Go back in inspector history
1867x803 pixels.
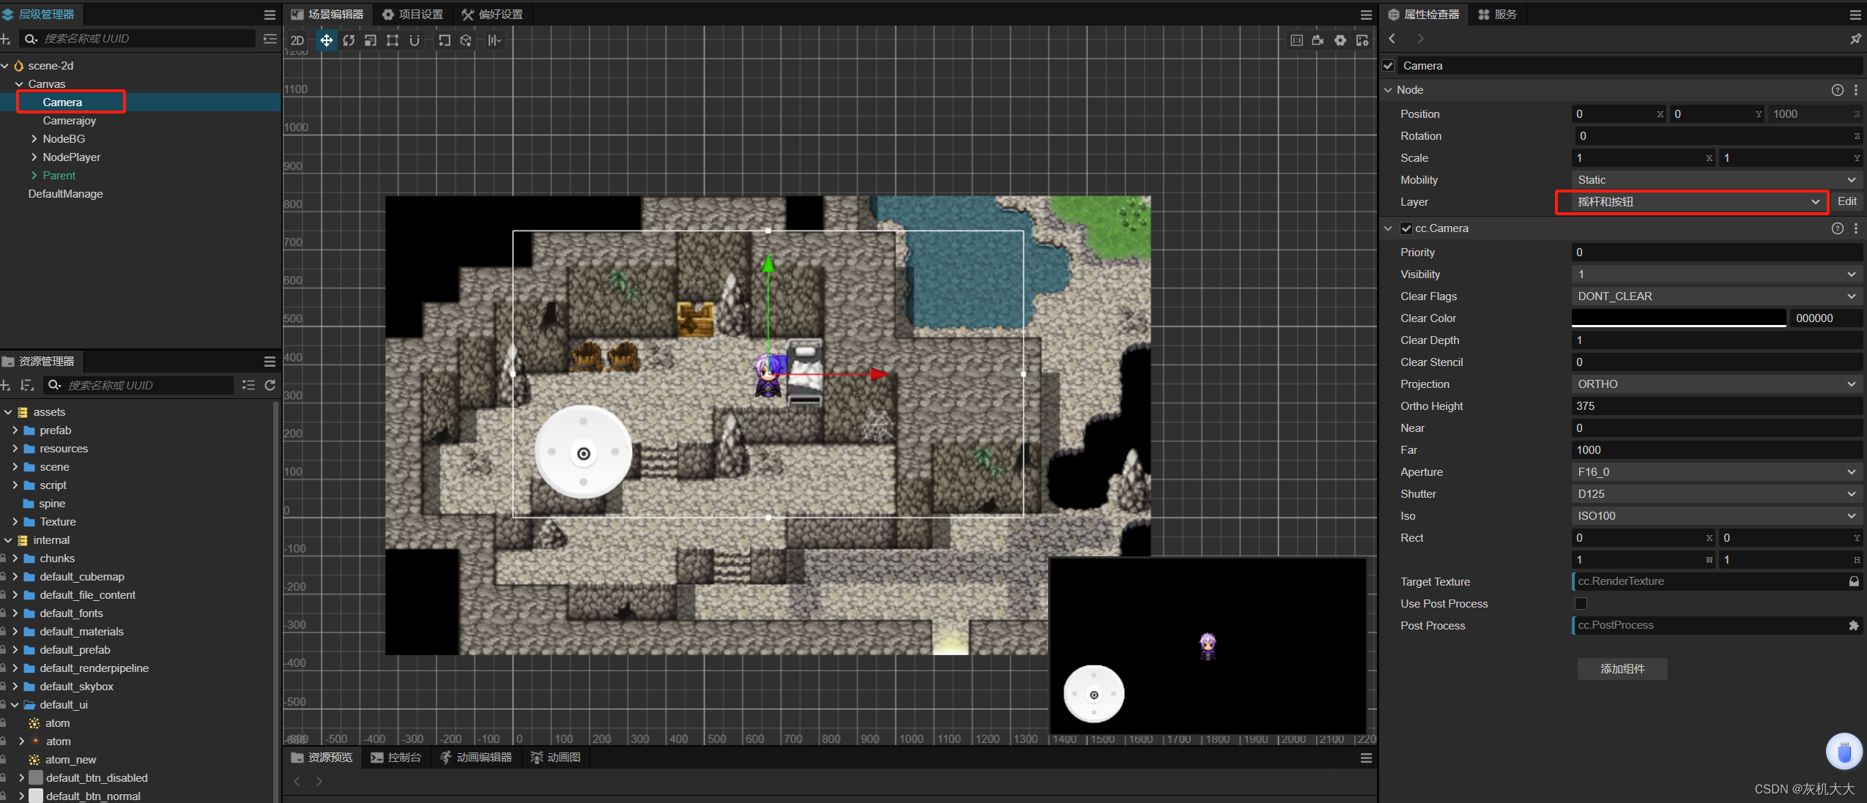(1392, 39)
